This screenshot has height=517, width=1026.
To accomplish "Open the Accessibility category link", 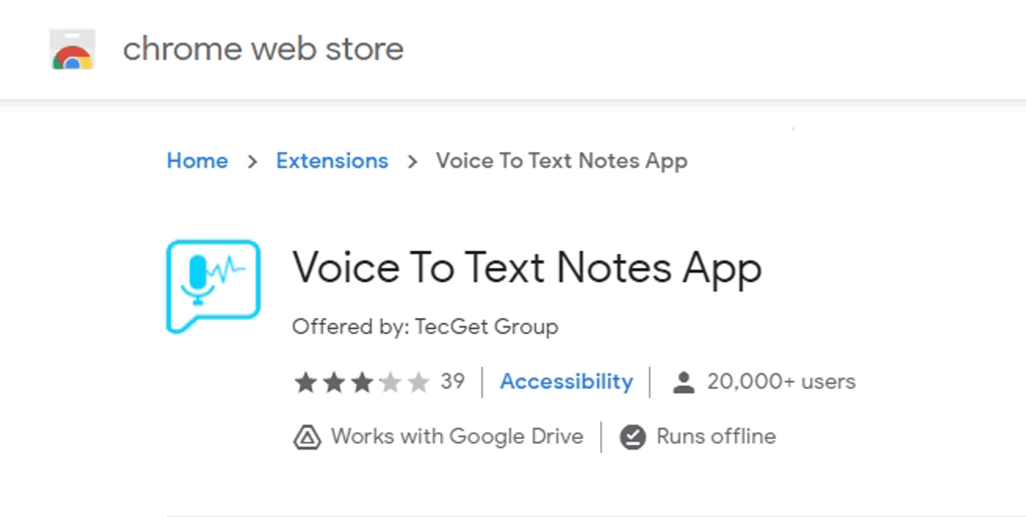I will coord(566,381).
